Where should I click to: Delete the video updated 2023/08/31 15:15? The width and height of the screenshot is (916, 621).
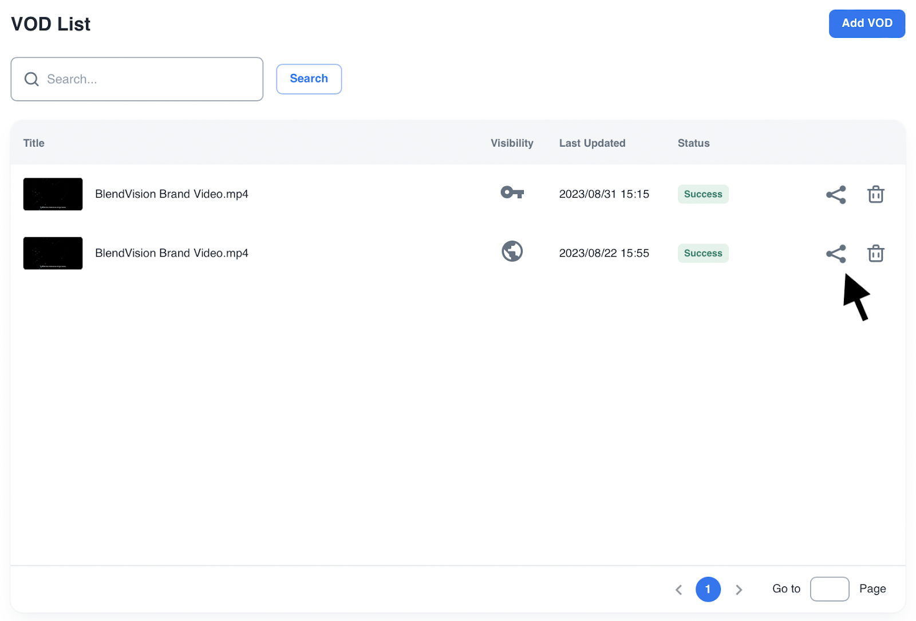[x=875, y=195]
